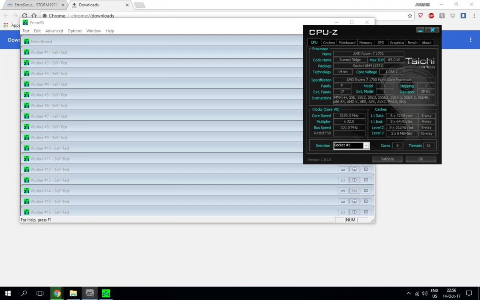Click the Worker #2 Self-Test icon
This screenshot has height=300, width=480.
click(27, 63)
